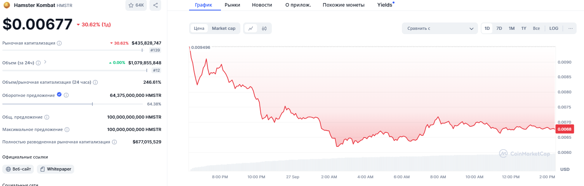This screenshot has width=584, height=186.
Task: Select the 7D time range
Action: [499, 28]
